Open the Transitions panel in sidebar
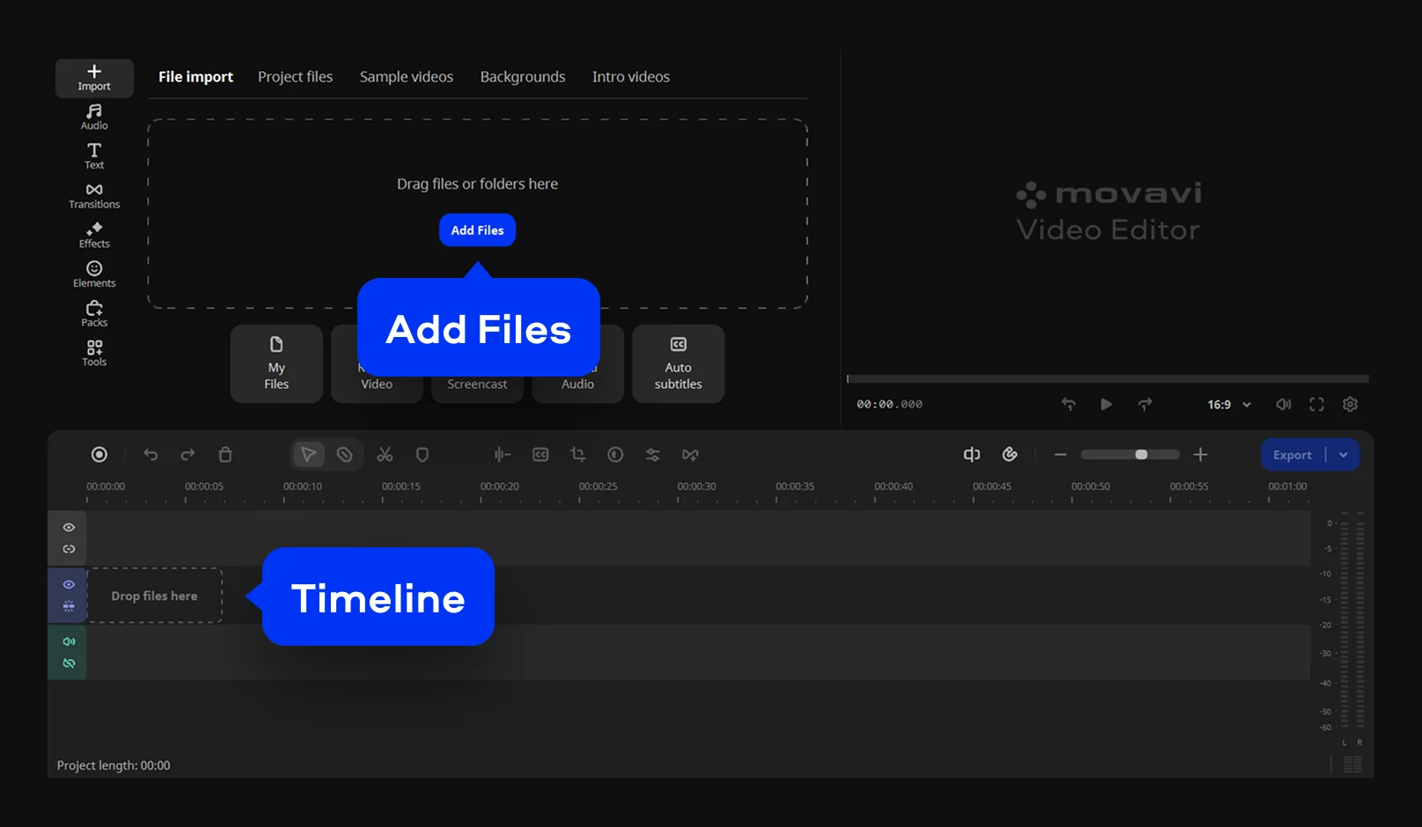 [x=94, y=195]
